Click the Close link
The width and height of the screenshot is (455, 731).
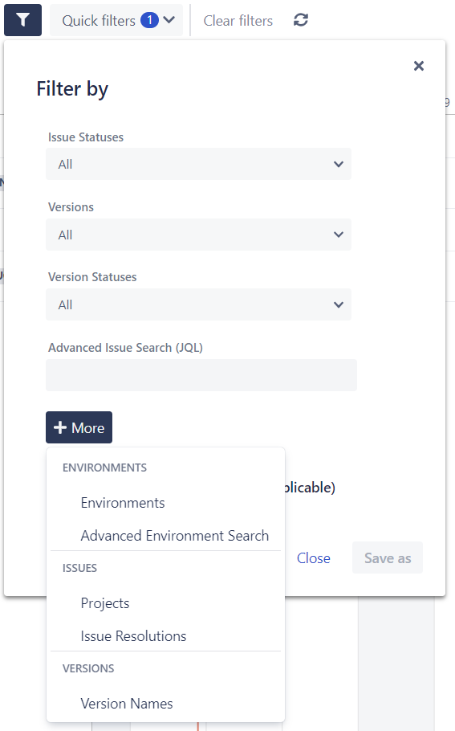pos(314,558)
